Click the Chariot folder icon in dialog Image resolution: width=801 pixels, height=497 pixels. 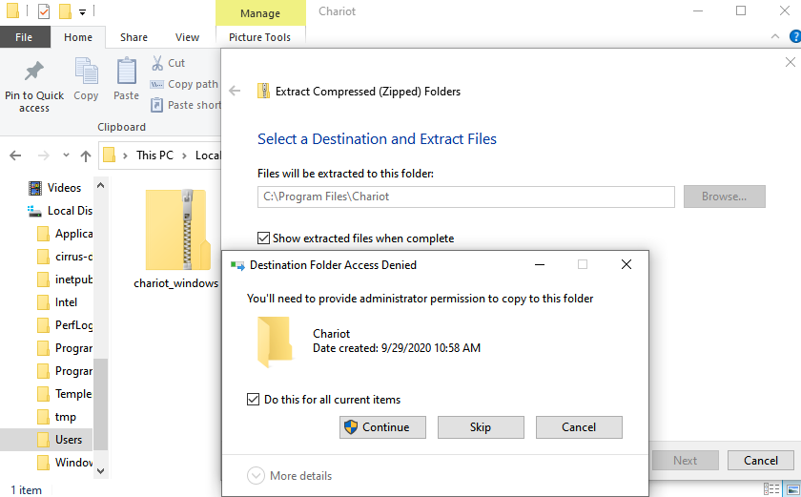coord(275,342)
